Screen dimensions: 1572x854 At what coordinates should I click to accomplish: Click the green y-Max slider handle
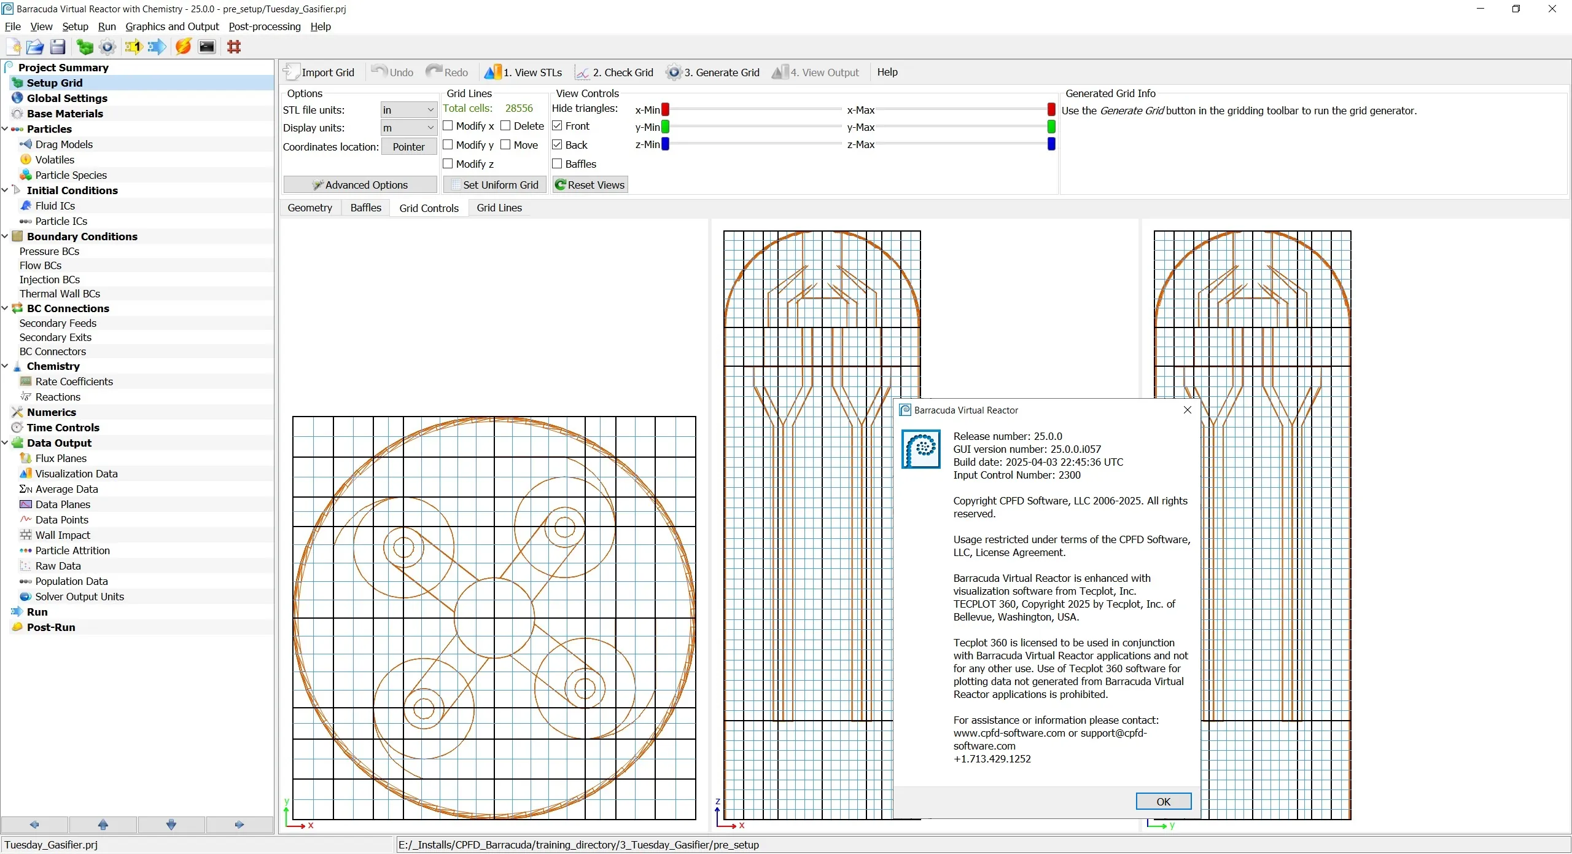pyautogui.click(x=1051, y=127)
